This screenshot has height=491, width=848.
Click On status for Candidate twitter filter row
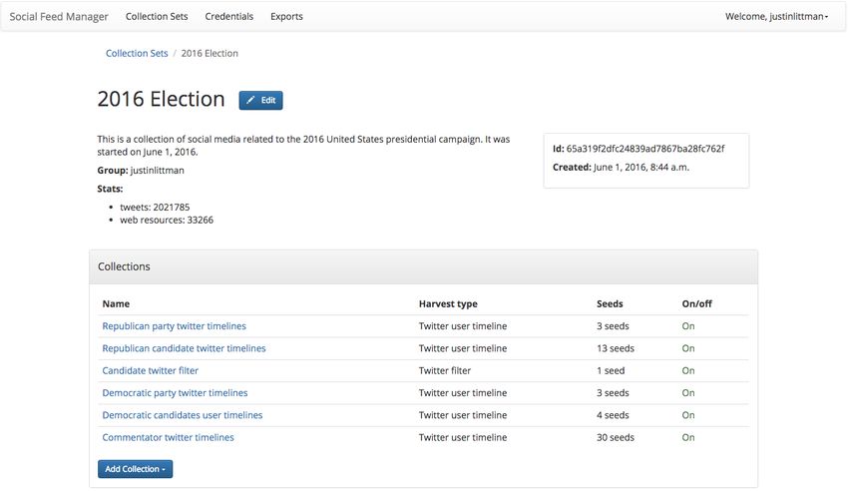tap(688, 370)
